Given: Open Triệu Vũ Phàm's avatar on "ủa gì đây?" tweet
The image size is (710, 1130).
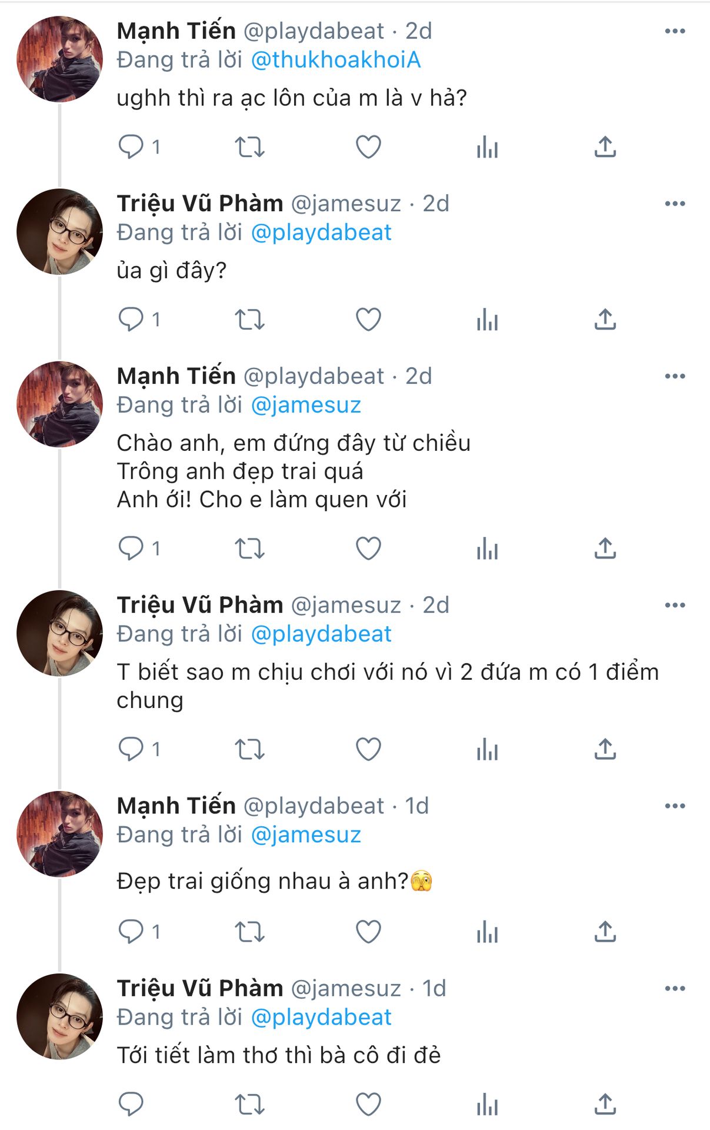Looking at the screenshot, I should coord(59,232).
